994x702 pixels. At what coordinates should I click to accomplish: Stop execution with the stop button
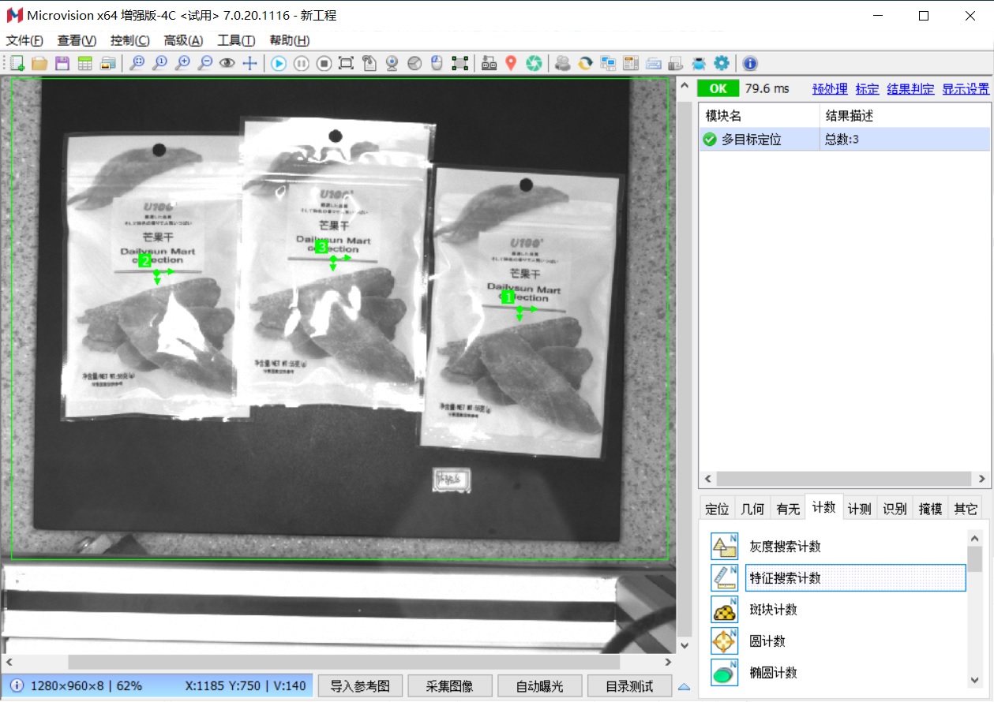click(324, 64)
